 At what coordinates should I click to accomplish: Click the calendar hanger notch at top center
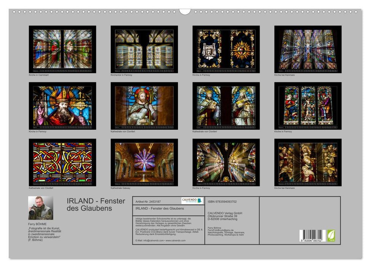(x=185, y=11)
